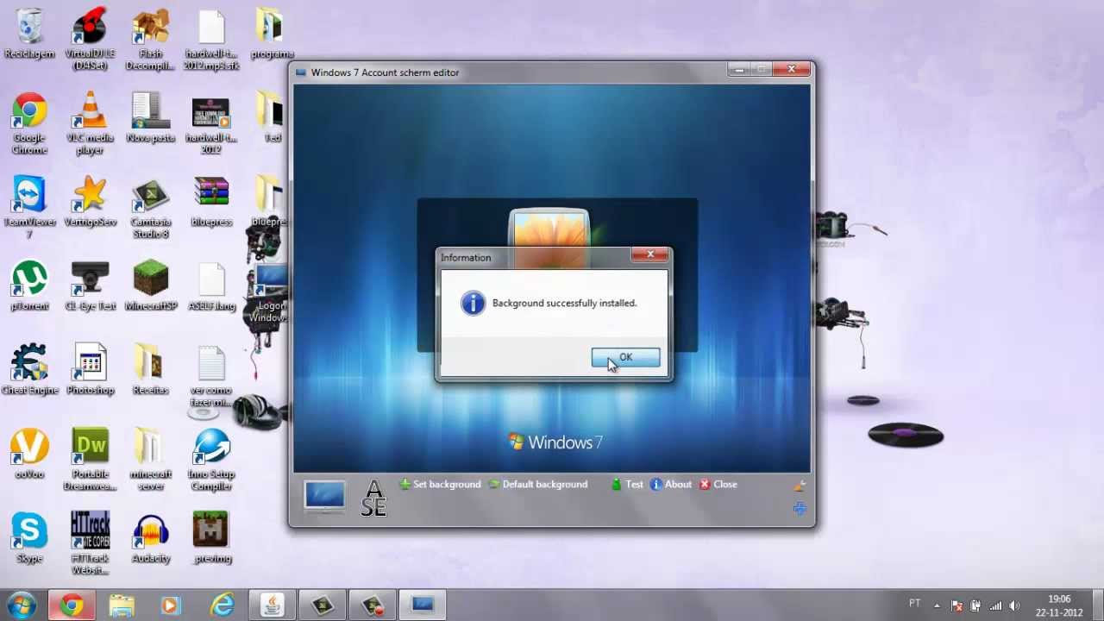Viewport: 1104px width, 621px height.
Task: Click the orange tool icon at editor bottom-right
Action: (x=800, y=486)
